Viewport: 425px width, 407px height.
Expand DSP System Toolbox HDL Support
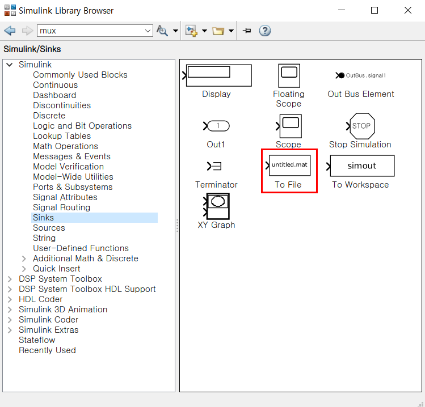tap(10, 289)
